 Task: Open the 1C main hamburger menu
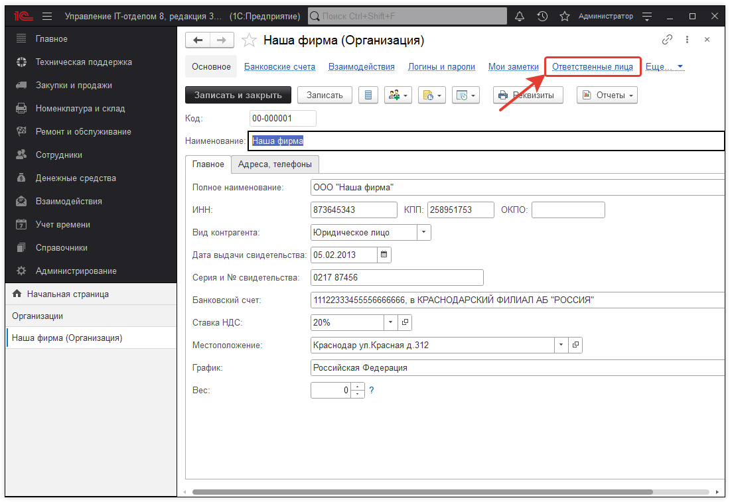pos(46,16)
